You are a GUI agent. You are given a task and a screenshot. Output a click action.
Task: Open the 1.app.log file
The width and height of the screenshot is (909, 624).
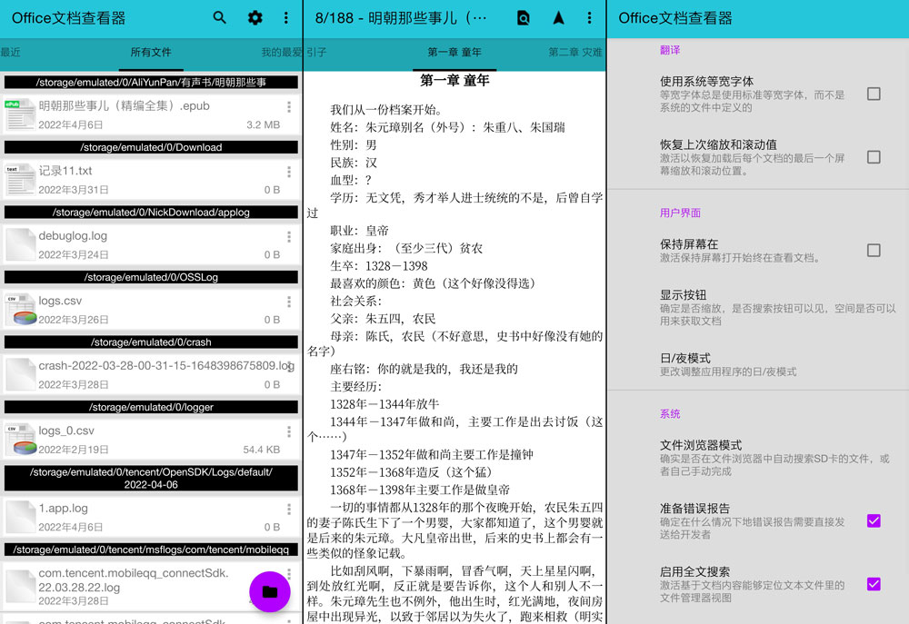[x=151, y=517]
